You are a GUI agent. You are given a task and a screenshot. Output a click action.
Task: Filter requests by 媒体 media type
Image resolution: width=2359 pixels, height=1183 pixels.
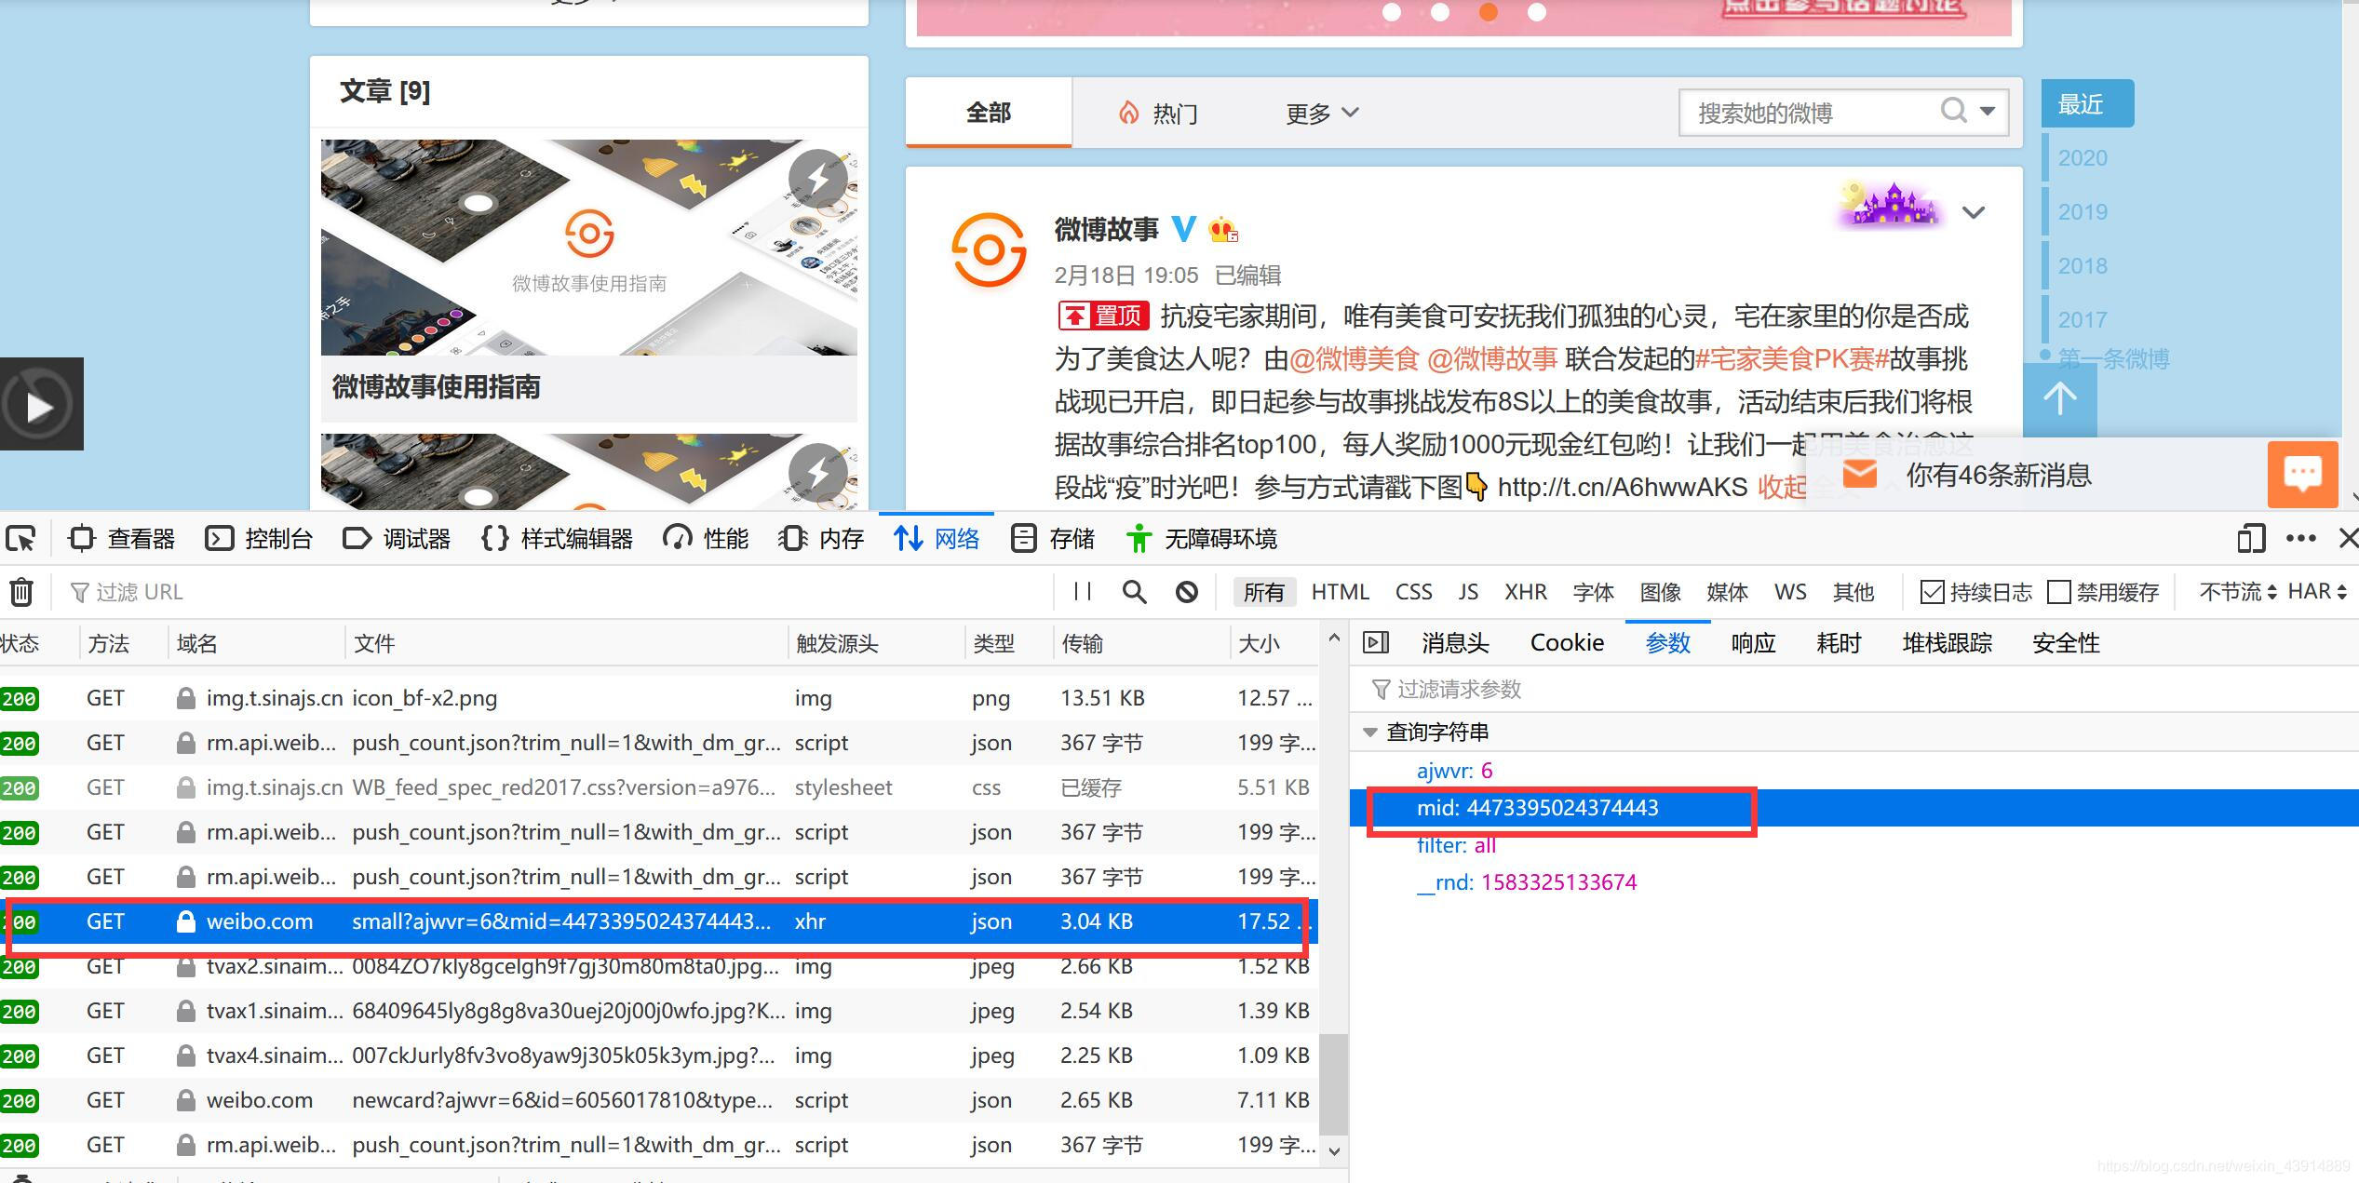[1727, 592]
